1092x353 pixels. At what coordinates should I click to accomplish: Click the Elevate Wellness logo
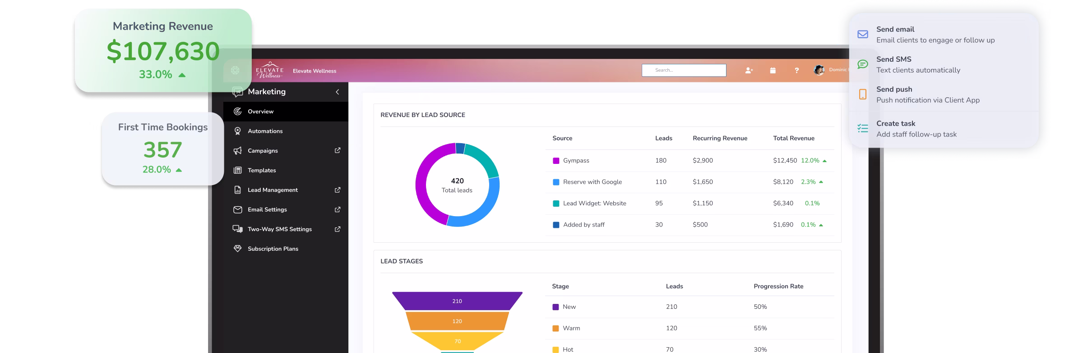[269, 70]
